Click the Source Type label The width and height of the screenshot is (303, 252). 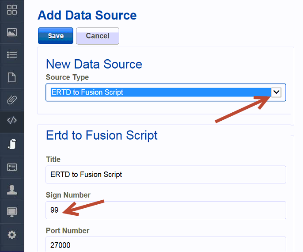[x=67, y=77]
